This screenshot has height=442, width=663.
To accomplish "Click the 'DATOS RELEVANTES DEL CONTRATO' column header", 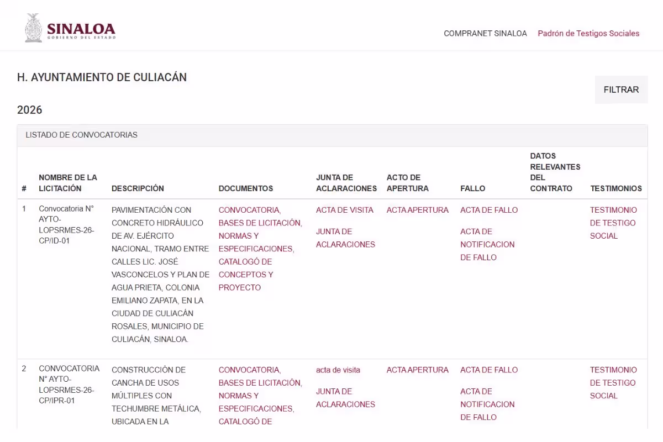I will click(x=555, y=172).
